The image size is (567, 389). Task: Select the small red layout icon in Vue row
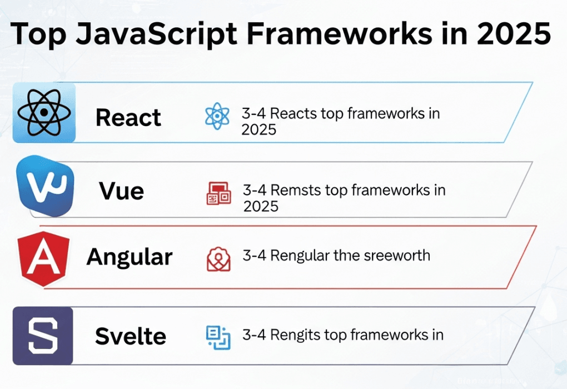[218, 193]
